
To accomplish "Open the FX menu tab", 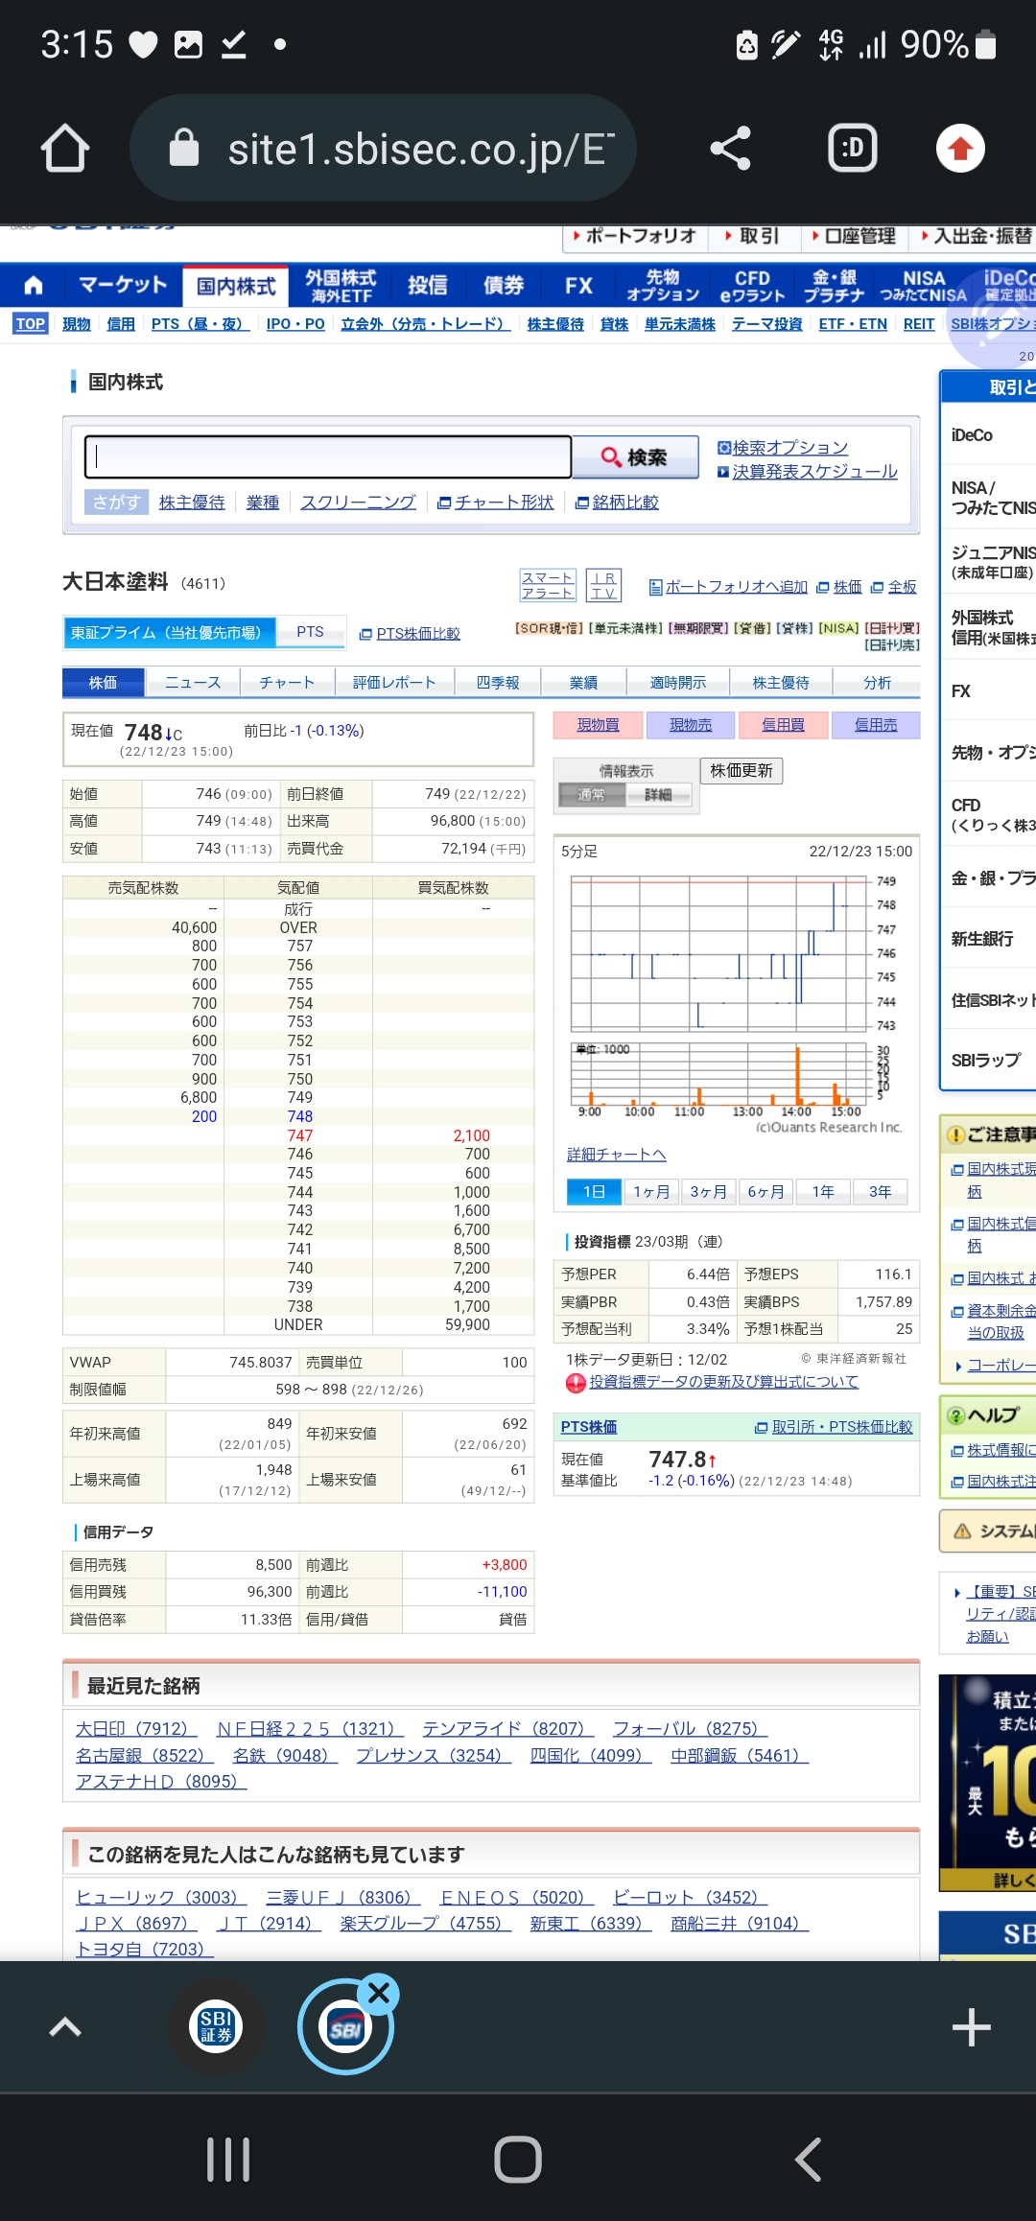I will click(x=578, y=285).
